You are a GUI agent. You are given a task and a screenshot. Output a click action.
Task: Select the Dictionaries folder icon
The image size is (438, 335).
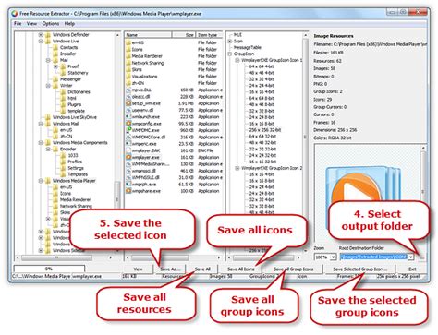tap(63, 91)
